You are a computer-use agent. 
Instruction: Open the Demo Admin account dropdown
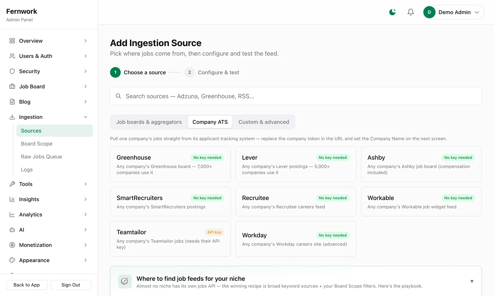454,12
